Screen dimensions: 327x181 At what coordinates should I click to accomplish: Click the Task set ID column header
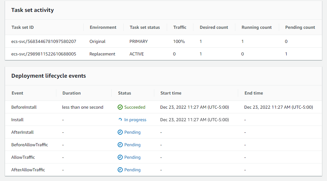coord(23,27)
